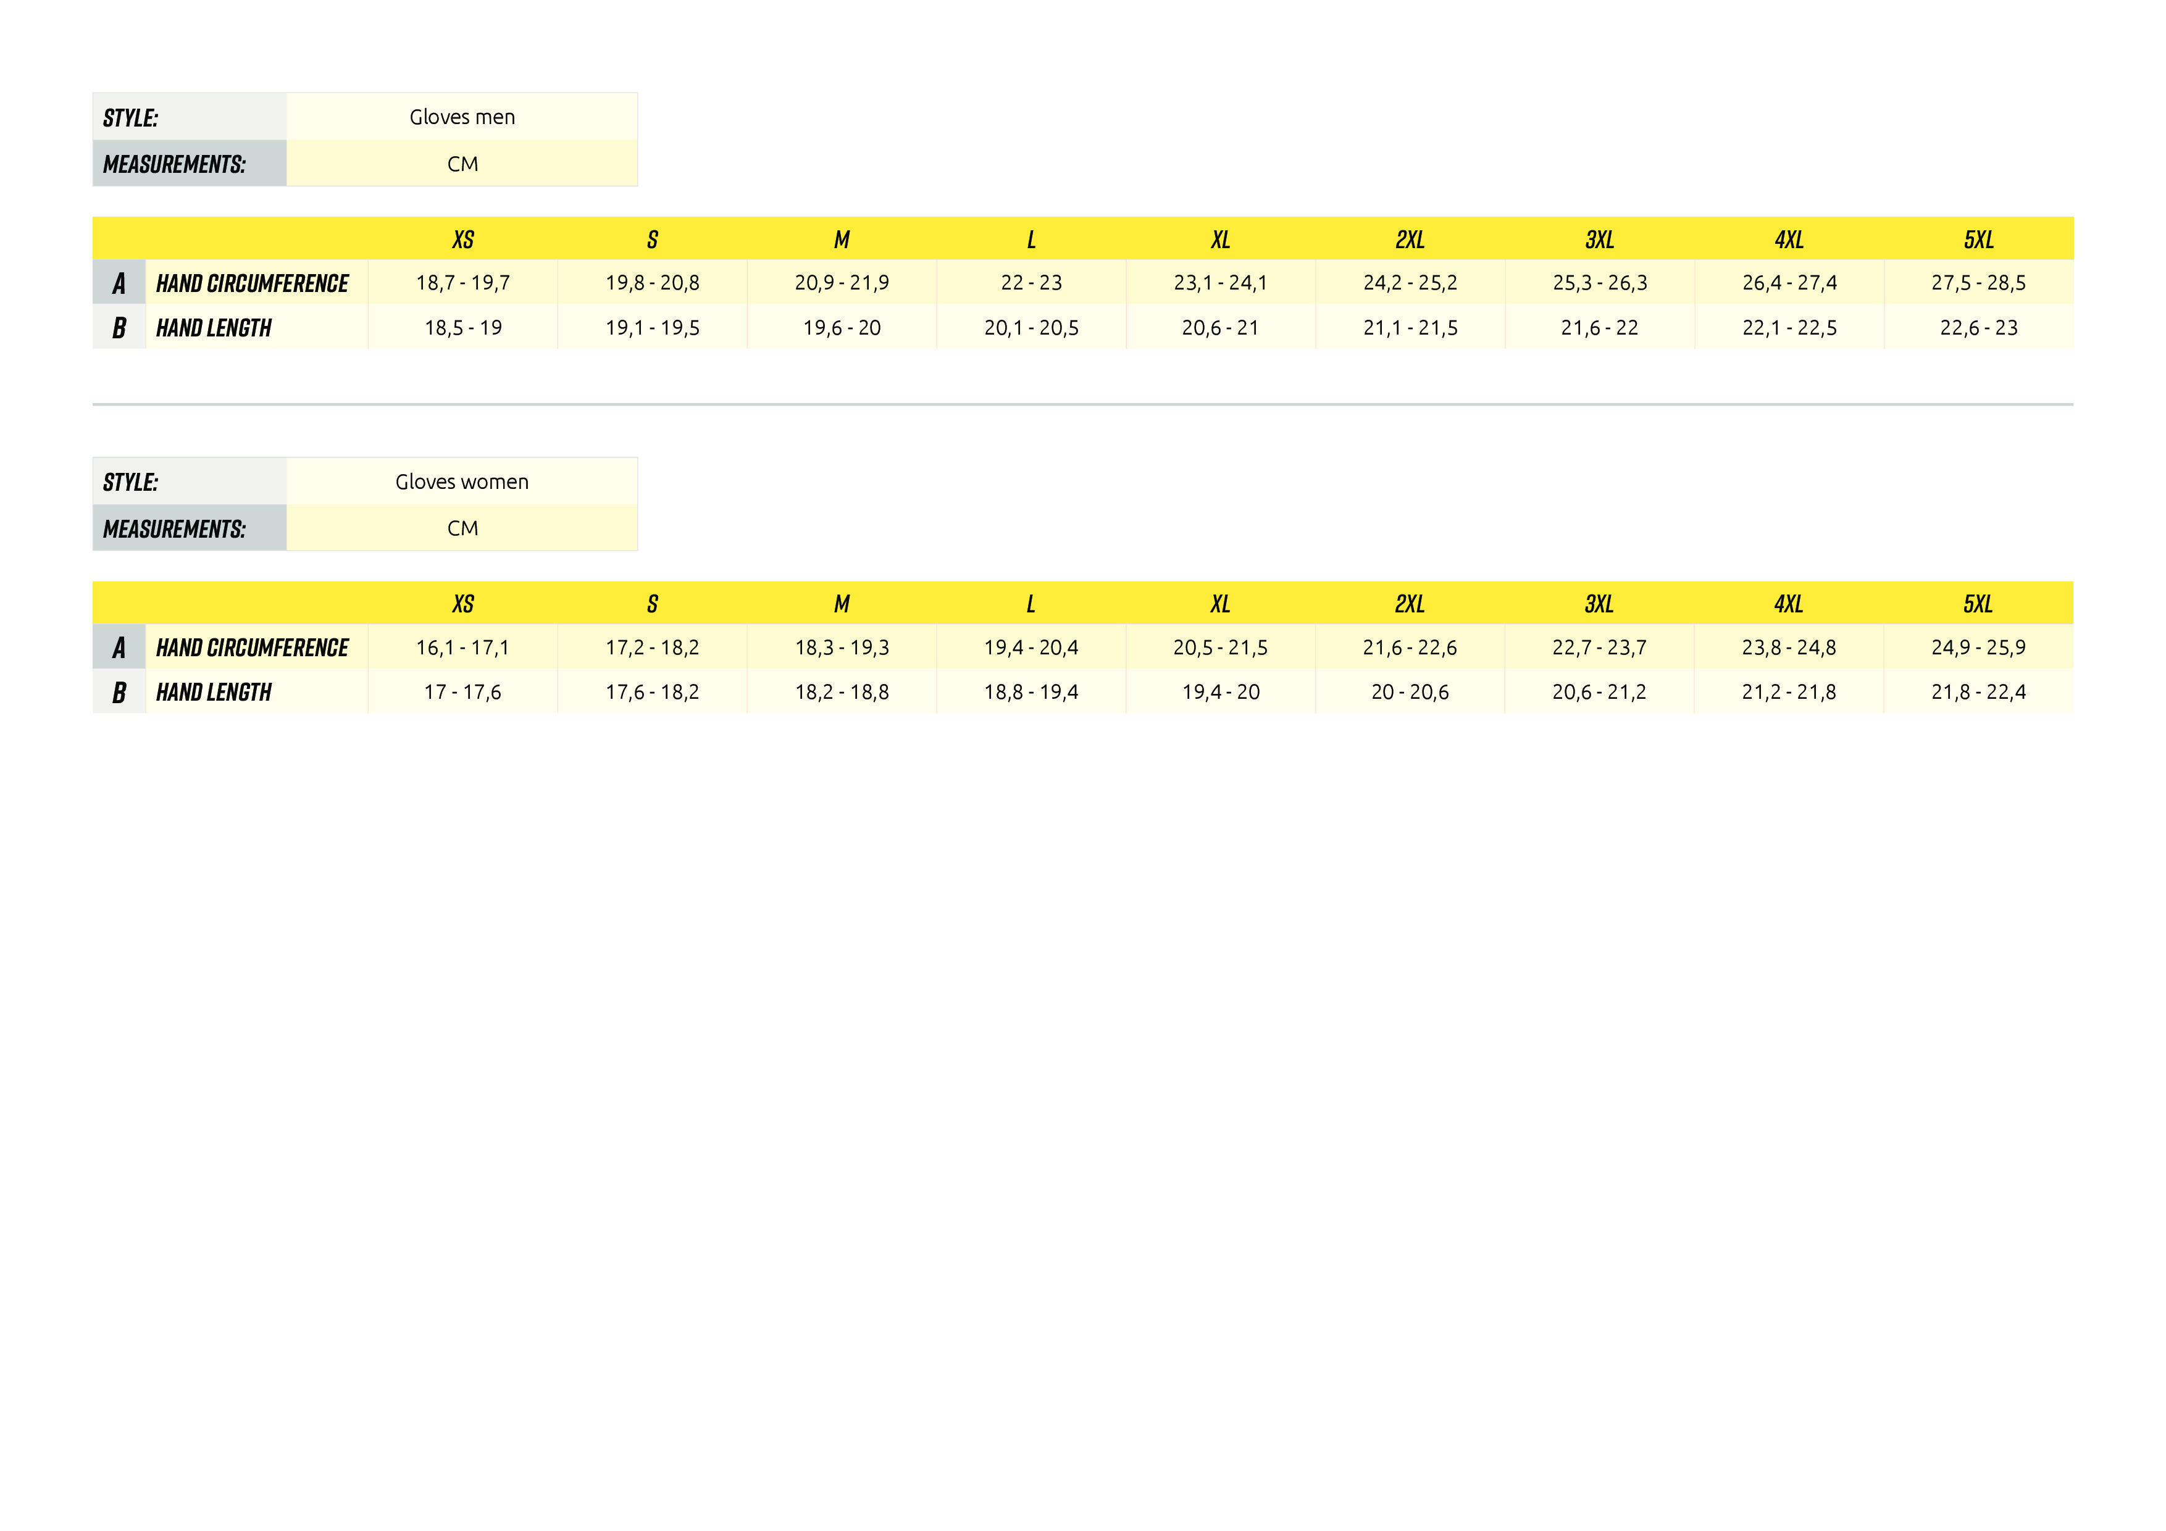
Task: Click the women's XL hand length '19,4 - 20'
Action: pyautogui.click(x=1221, y=691)
